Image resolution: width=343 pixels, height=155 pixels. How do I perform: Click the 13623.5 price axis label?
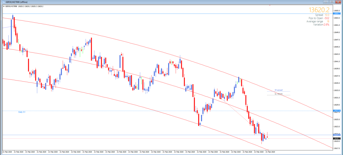click(x=336, y=127)
